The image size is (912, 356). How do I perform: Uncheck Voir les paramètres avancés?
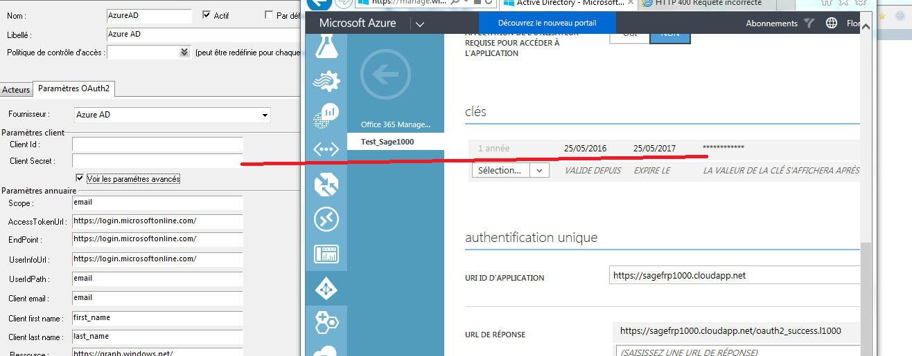pos(80,178)
